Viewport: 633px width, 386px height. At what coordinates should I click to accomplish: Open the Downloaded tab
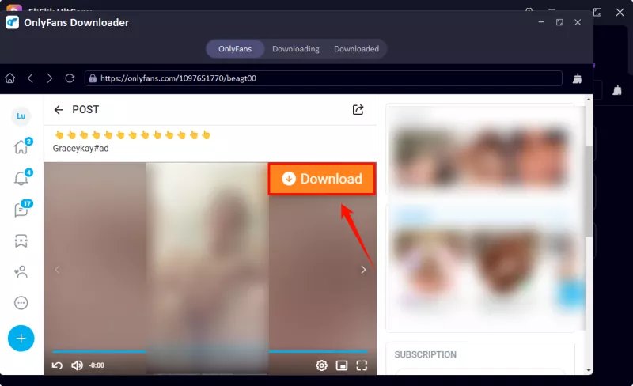click(x=357, y=49)
